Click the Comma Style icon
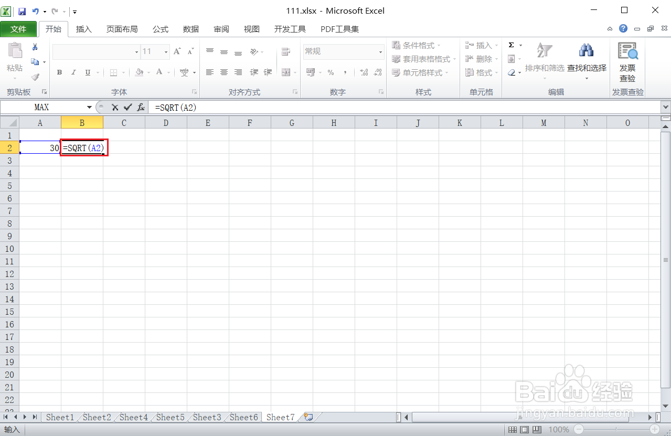 coord(345,72)
